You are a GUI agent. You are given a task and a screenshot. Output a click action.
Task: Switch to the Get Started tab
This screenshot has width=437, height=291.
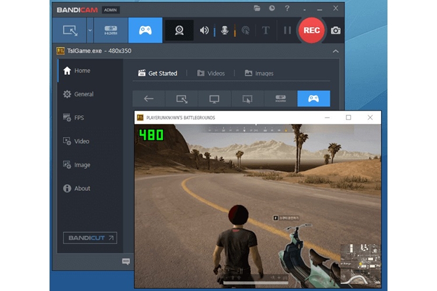point(157,73)
